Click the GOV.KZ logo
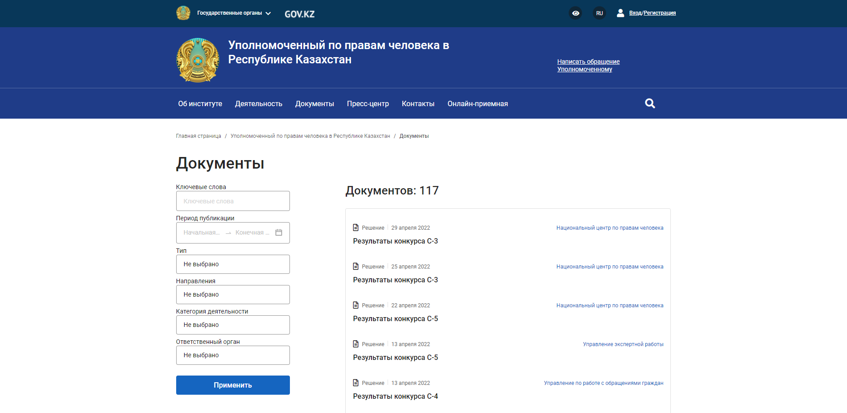This screenshot has width=847, height=413. (299, 14)
